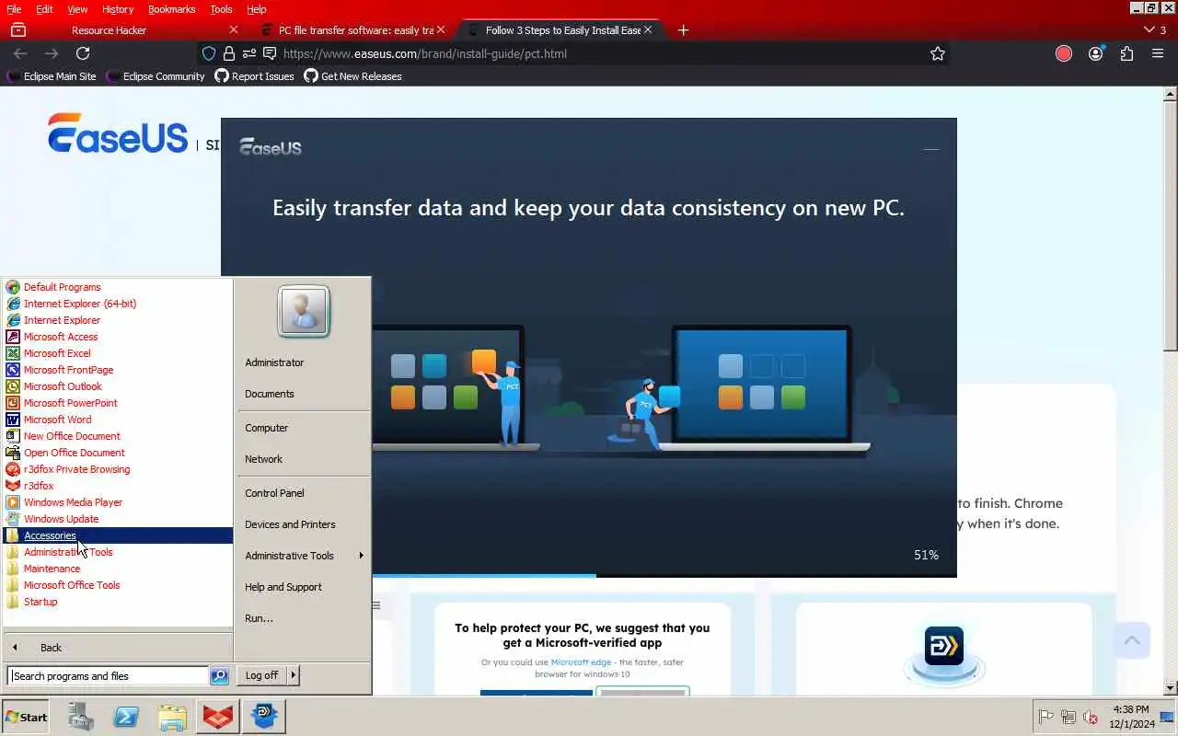Minimize the EaseUS installer panel
Image resolution: width=1178 pixels, height=736 pixels.
[931, 148]
